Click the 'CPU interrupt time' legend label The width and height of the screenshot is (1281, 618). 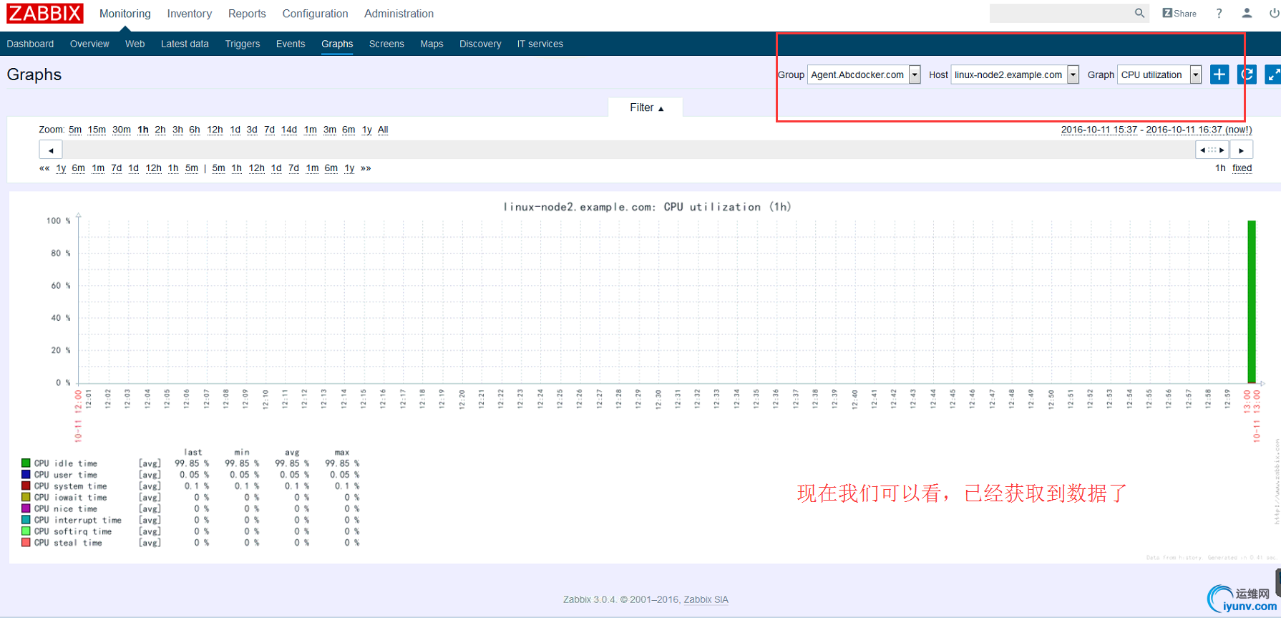tap(78, 520)
